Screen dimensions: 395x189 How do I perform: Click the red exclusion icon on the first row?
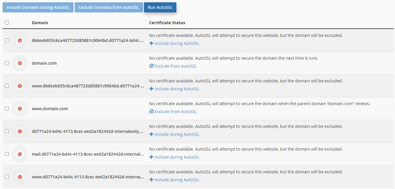[x=20, y=40]
